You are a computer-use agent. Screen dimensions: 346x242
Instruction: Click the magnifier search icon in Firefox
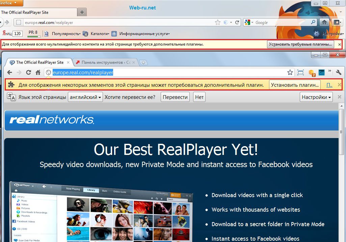coord(313,22)
